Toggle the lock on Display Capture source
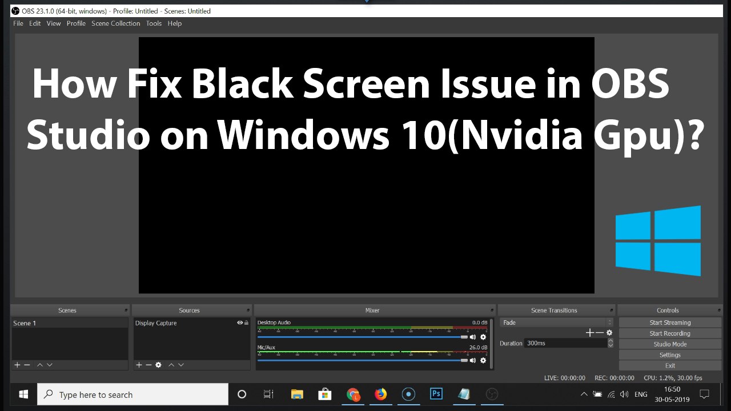This screenshot has width=731, height=411. click(x=247, y=323)
